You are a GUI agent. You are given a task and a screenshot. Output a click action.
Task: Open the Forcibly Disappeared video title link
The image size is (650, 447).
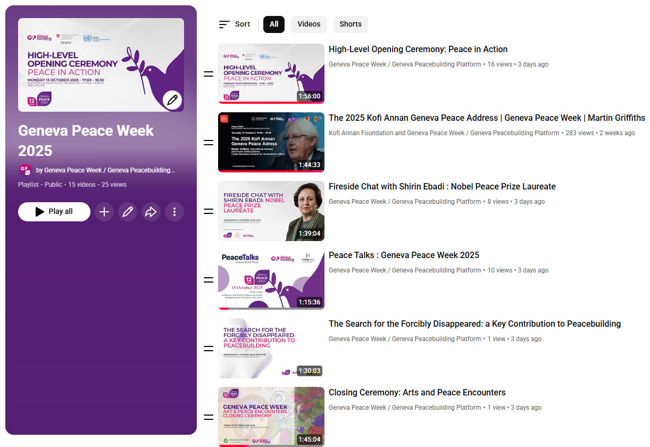point(474,324)
